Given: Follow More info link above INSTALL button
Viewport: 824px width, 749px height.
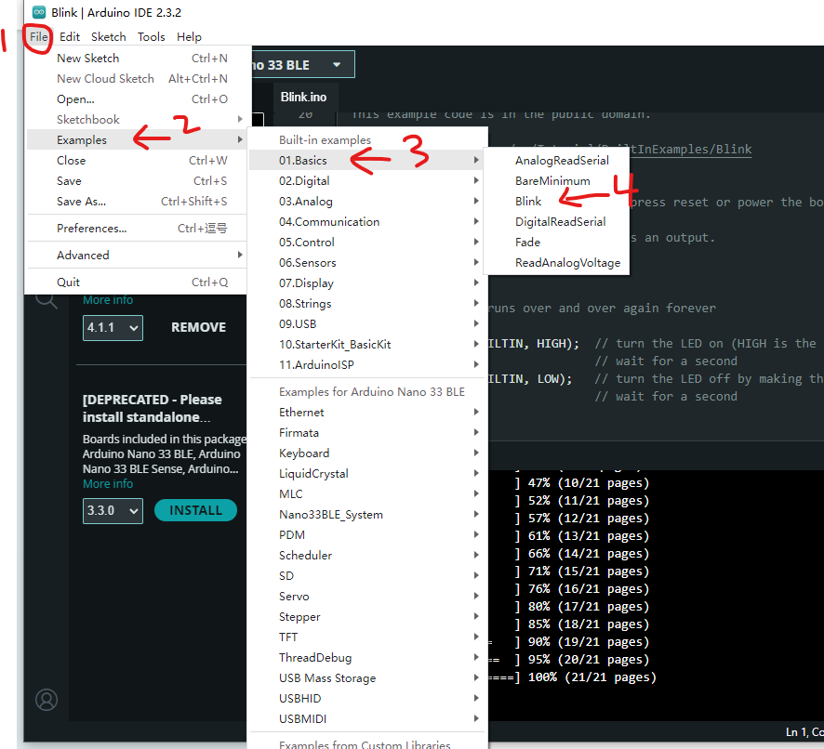Looking at the screenshot, I should pos(108,483).
